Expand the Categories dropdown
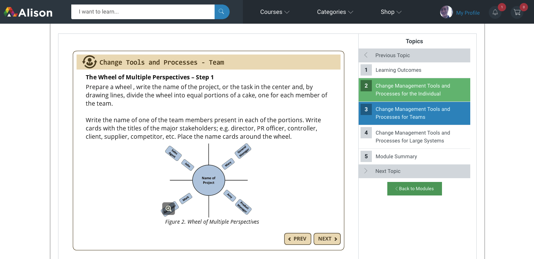This screenshot has width=534, height=259. [x=335, y=12]
